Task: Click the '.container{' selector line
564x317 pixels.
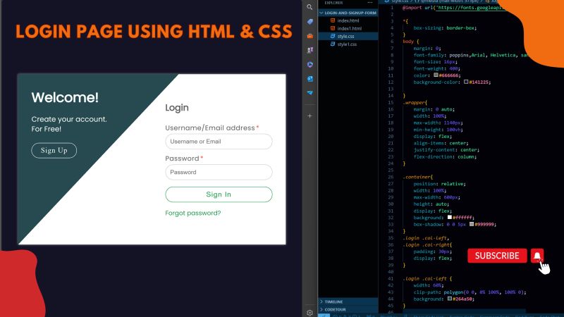Action: click(418, 178)
